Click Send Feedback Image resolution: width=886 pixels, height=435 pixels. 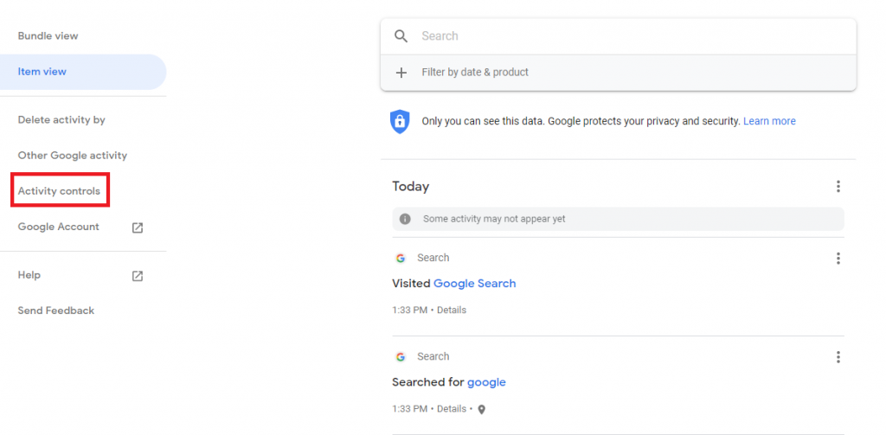pos(56,310)
